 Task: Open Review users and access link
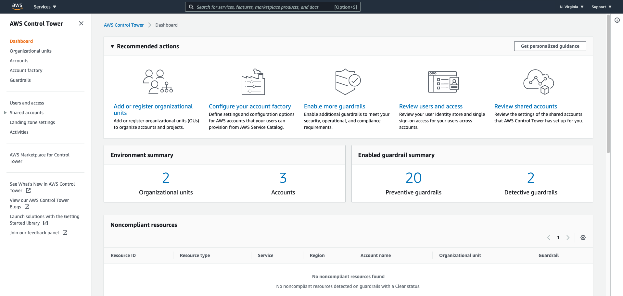[x=431, y=106]
